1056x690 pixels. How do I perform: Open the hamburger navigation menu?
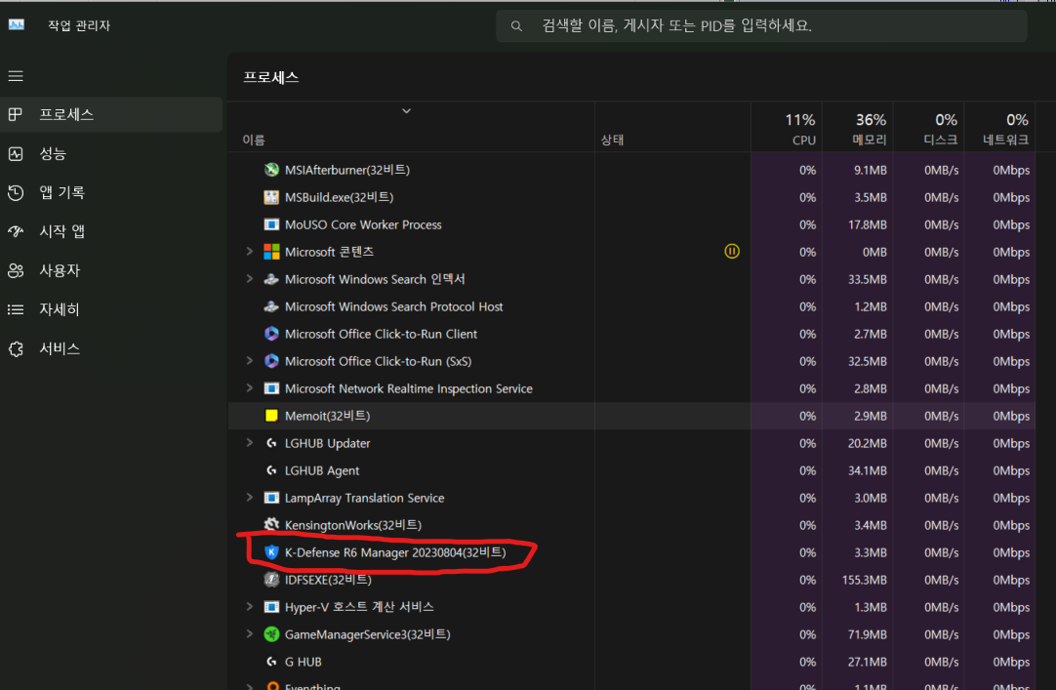(x=16, y=76)
